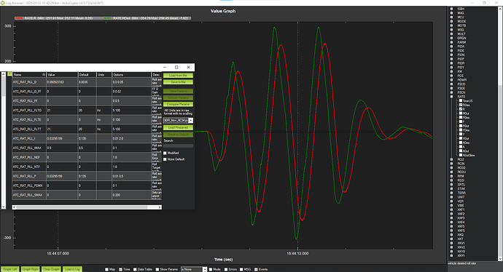The height and width of the screenshot is (272, 503).
Task: Collapse the RATE tree node
Action: tap(452, 97)
